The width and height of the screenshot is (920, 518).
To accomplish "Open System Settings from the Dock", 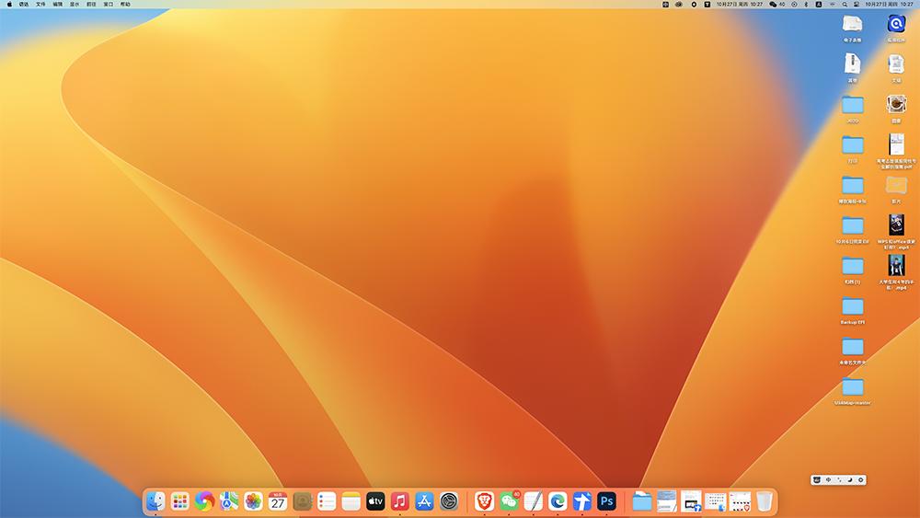I will (449, 501).
